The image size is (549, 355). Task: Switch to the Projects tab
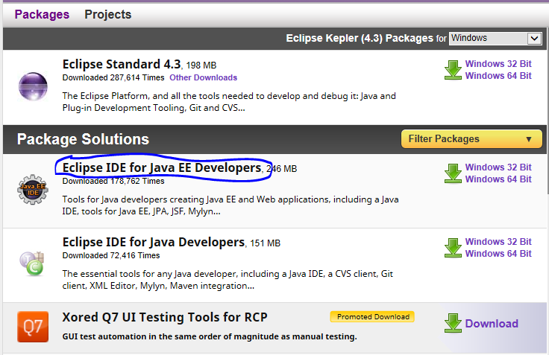coord(107,14)
